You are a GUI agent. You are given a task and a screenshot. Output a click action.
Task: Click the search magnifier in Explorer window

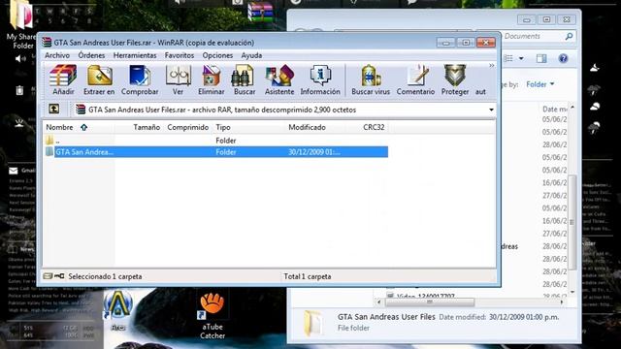pyautogui.click(x=569, y=37)
